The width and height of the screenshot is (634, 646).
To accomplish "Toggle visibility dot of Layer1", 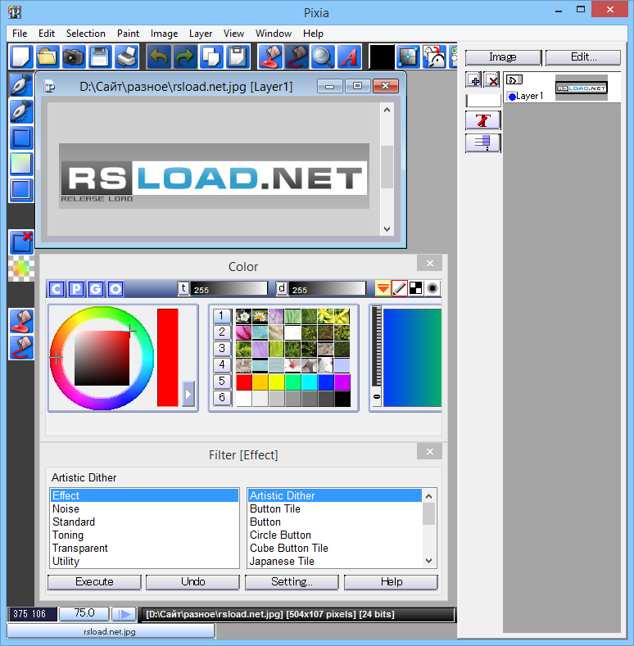I will (x=512, y=97).
